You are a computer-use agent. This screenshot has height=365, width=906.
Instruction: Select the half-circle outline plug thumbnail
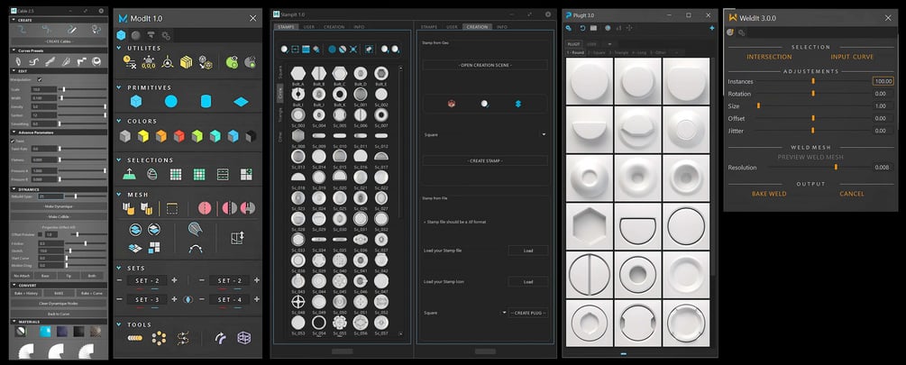pos(638,226)
